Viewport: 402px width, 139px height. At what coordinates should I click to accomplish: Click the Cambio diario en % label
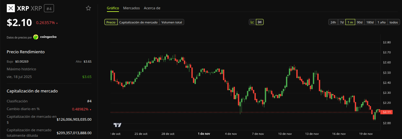coord(23,109)
